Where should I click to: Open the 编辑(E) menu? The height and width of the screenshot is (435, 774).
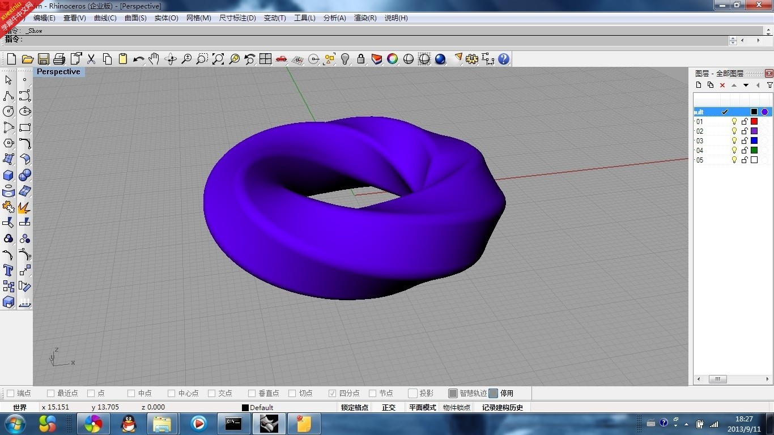click(44, 18)
